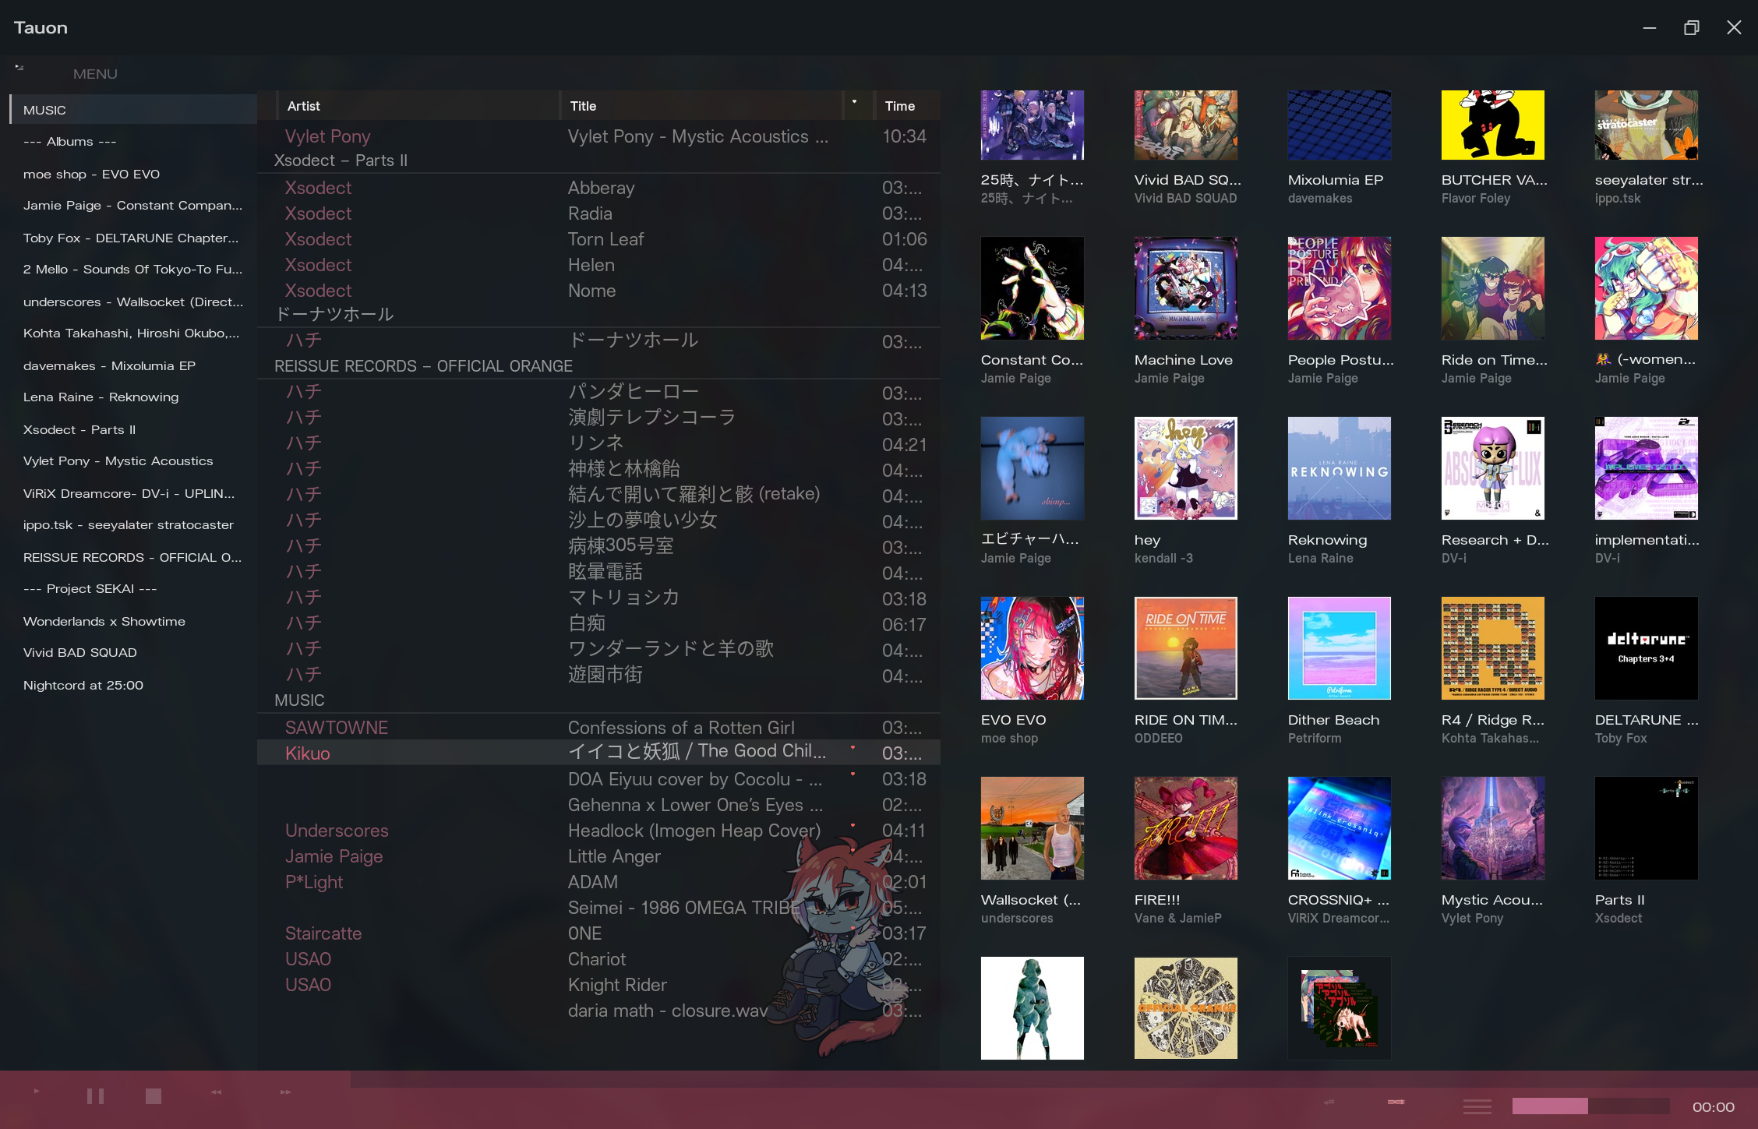Select the track 'マトリョシカ'
This screenshot has height=1129, width=1758.
598,598
